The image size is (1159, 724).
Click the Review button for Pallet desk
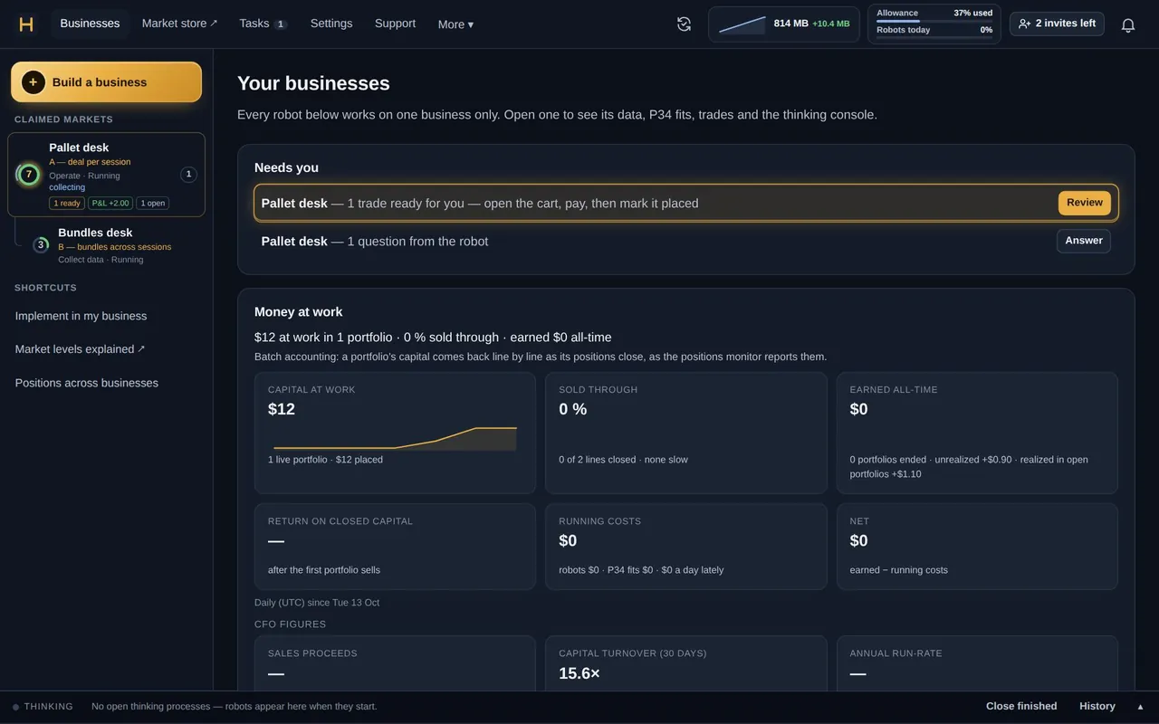point(1084,203)
